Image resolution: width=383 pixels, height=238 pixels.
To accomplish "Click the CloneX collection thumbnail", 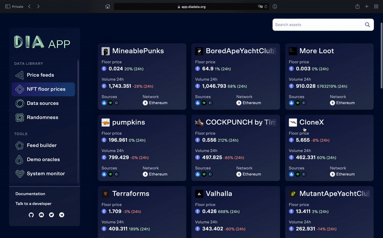I will click(x=293, y=123).
